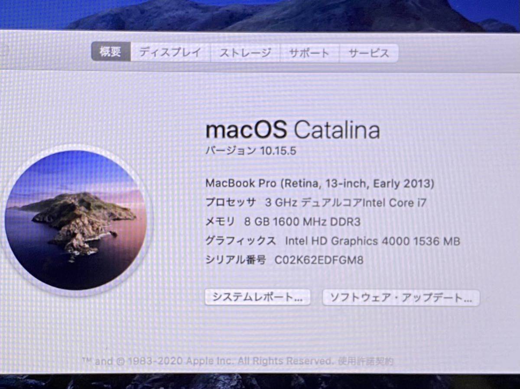Click the serial number C02K62EDFGM8

(319, 260)
